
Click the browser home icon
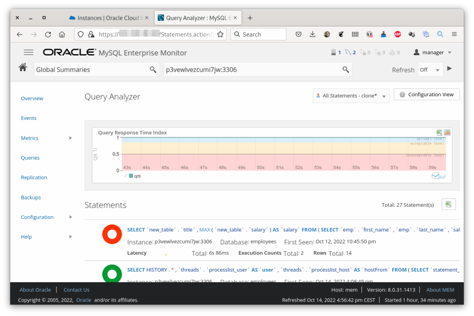click(x=62, y=34)
